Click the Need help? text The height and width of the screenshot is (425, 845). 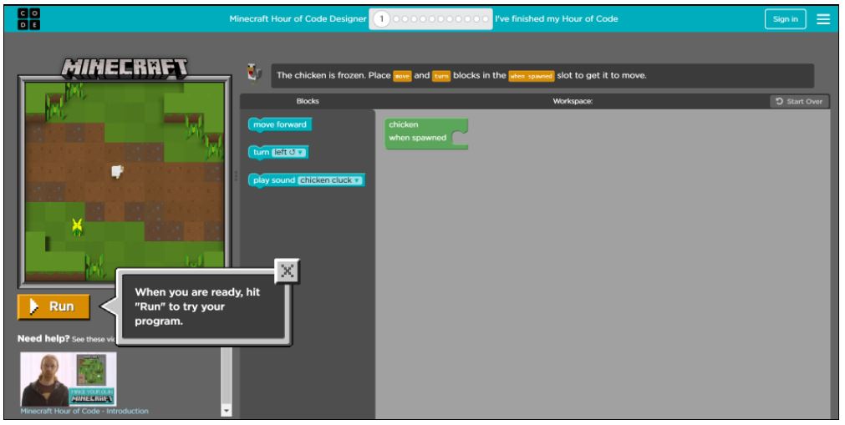coord(43,339)
